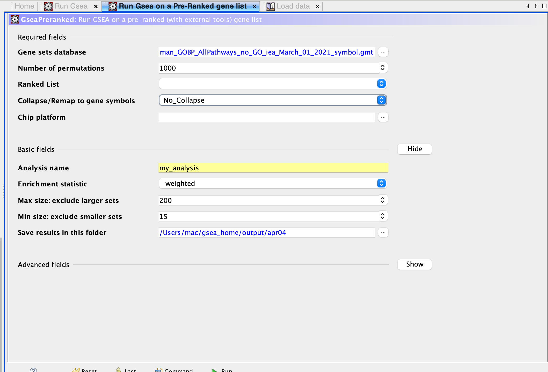Click Show button for Advanced fields
This screenshot has width=548, height=372.
(x=414, y=264)
